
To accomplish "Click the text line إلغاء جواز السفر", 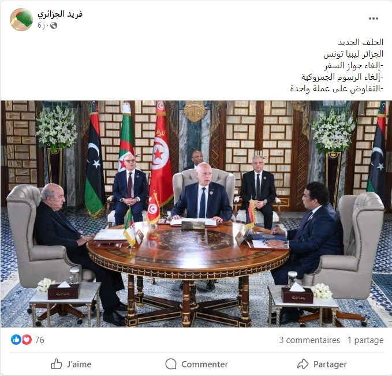I will [354, 65].
